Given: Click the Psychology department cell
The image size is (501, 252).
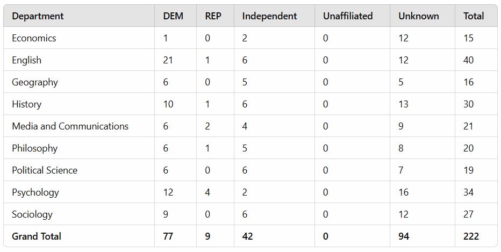Looking at the screenshot, I should (35, 192).
